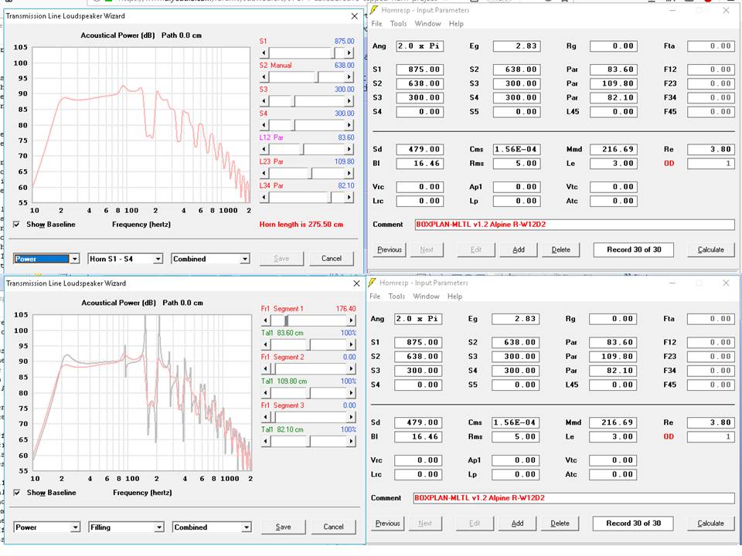Viewport: 742px width, 556px height.
Task: Click L34 Par slider right arrow
Action: [349, 198]
